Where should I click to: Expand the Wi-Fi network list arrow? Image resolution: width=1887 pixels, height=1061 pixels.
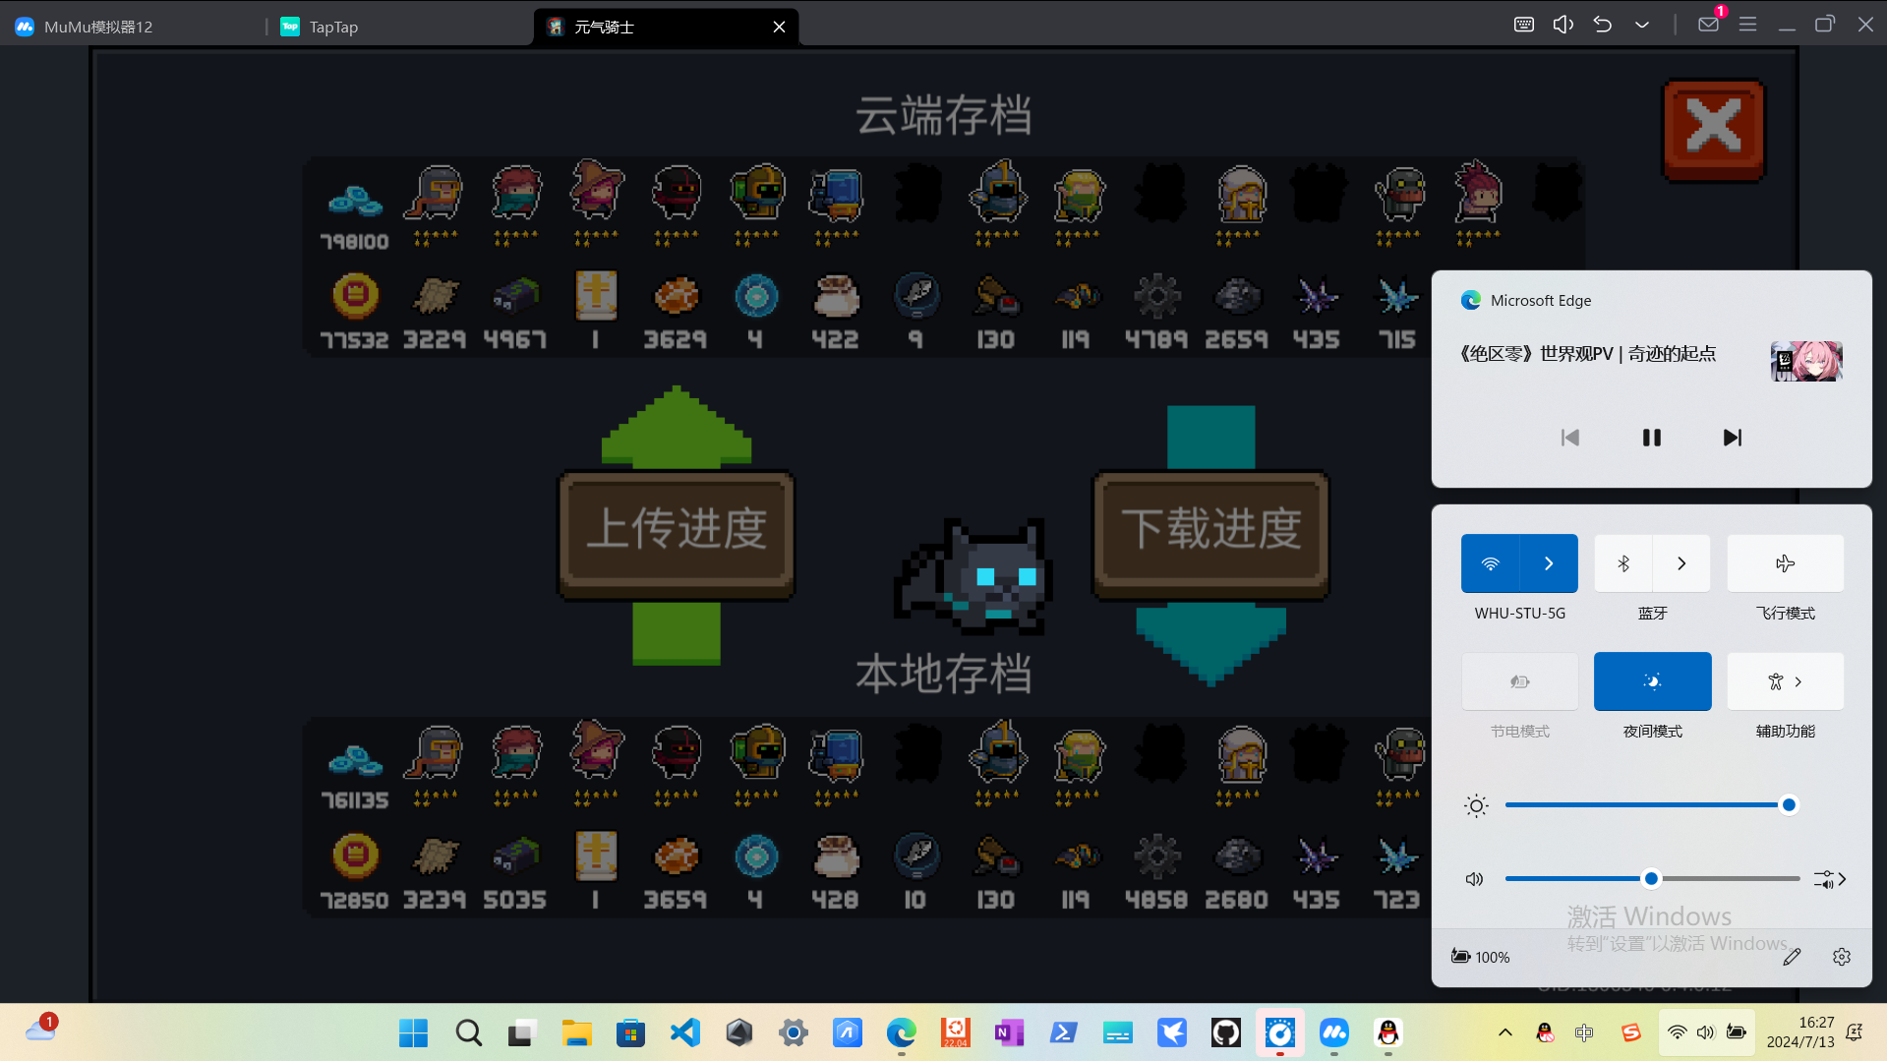point(1549,563)
